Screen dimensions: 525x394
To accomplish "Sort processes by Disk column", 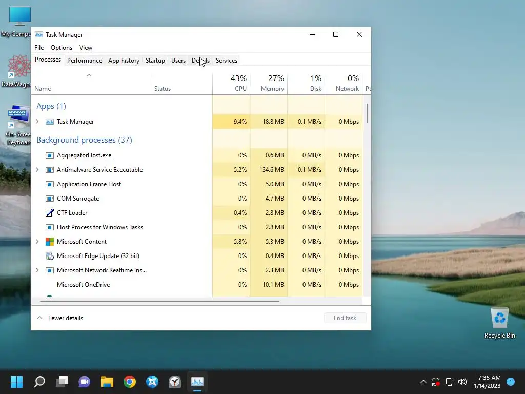I will (x=306, y=84).
